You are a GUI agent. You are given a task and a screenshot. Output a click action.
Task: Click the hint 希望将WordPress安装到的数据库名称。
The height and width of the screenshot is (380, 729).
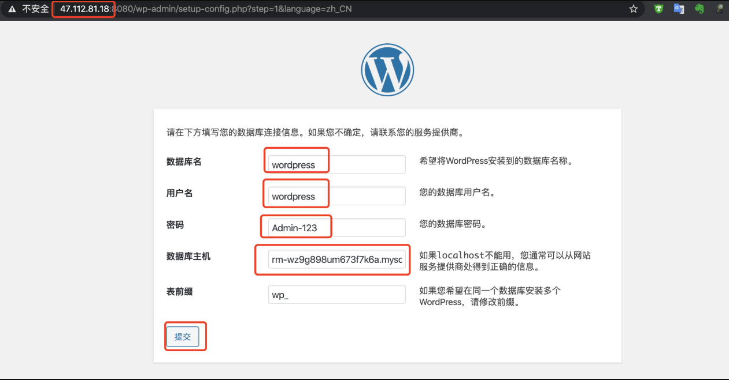click(x=497, y=161)
